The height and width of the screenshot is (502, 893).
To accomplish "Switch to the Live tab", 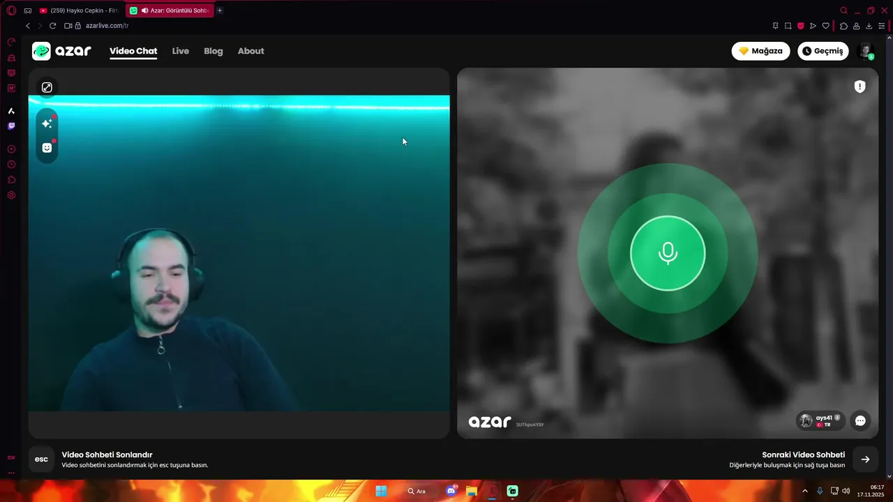I will pyautogui.click(x=181, y=51).
